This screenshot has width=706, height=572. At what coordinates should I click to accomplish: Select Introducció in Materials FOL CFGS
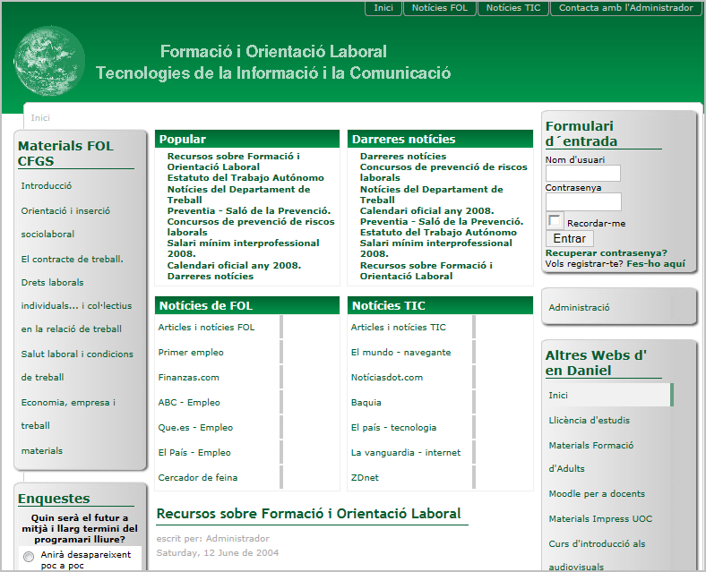point(47,186)
